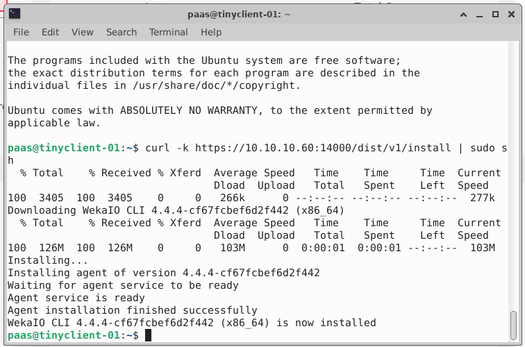The image size is (525, 347).
Task: Click the 'is now installed' output line
Action: (x=192, y=323)
